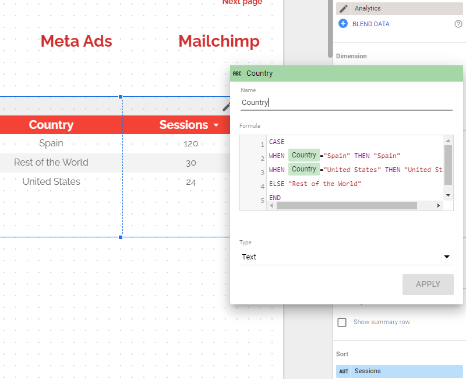
Task: Click the page vertical scrollbar beside canvas
Action: point(330,29)
